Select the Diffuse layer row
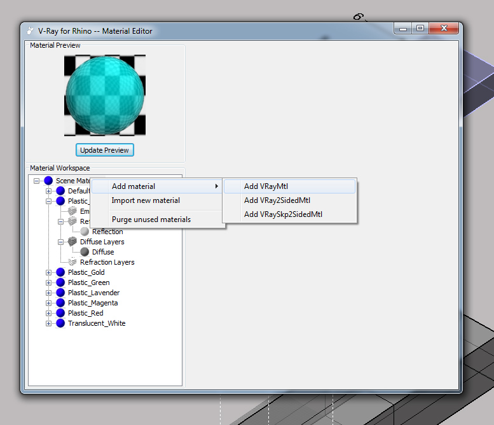Image resolution: width=494 pixels, height=425 pixels. [103, 252]
